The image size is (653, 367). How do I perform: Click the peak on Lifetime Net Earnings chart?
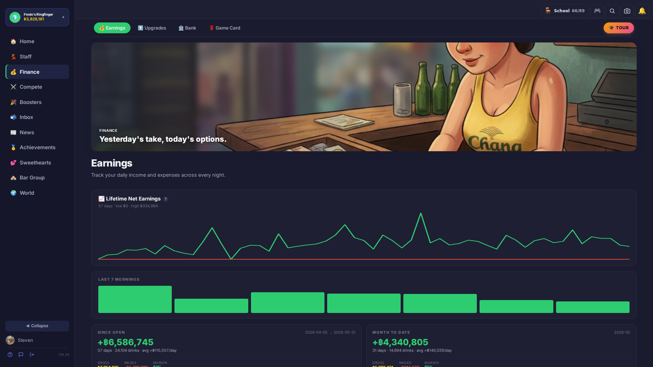(x=421, y=213)
